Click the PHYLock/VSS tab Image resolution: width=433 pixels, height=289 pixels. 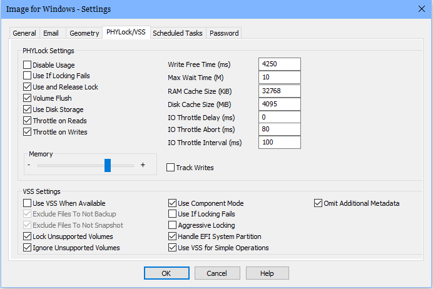pos(126,33)
